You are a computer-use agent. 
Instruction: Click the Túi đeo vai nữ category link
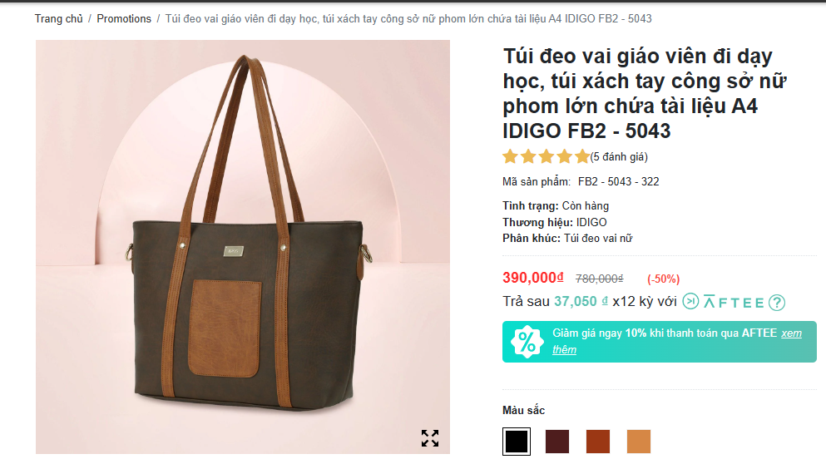click(x=598, y=239)
